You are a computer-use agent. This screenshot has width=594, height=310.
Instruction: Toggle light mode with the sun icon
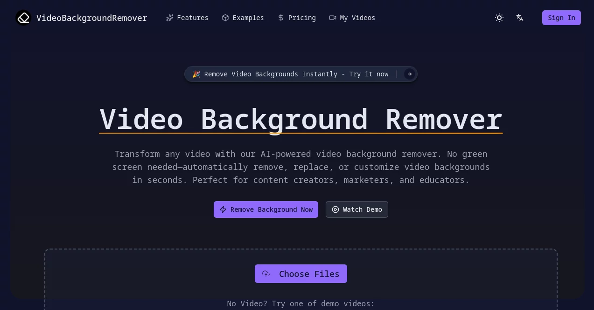(x=499, y=18)
